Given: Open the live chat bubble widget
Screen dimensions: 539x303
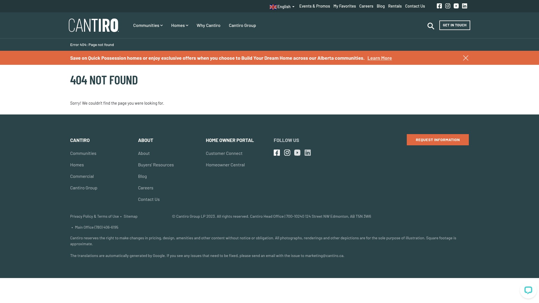Looking at the screenshot, I should pyautogui.click(x=528, y=290).
